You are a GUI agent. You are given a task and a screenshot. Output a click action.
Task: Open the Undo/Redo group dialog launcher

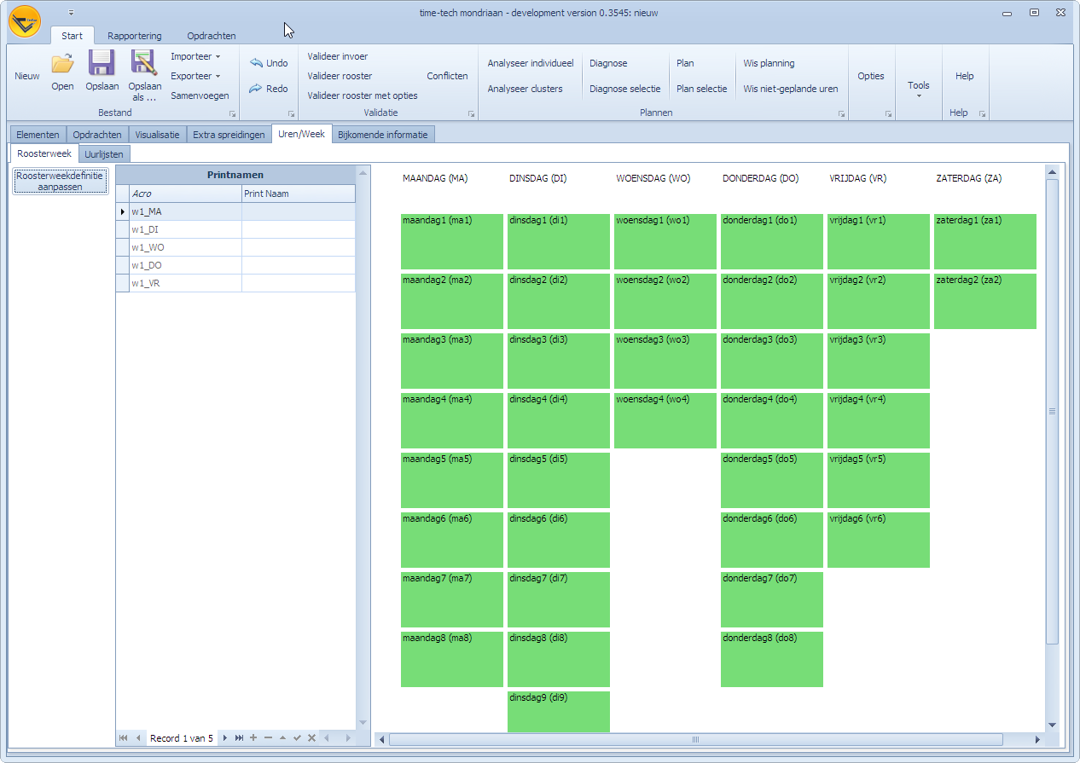[291, 113]
